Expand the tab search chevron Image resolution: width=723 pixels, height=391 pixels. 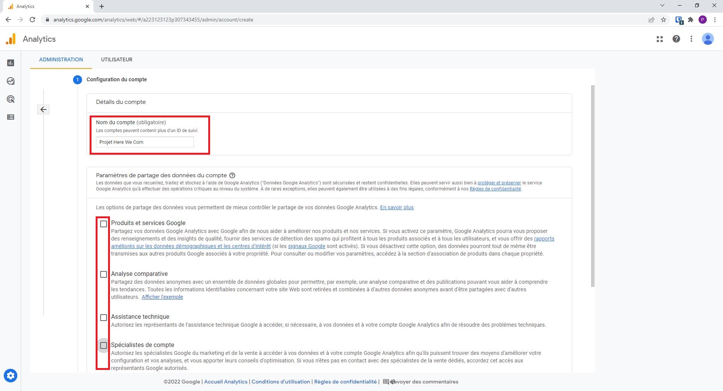(662, 6)
